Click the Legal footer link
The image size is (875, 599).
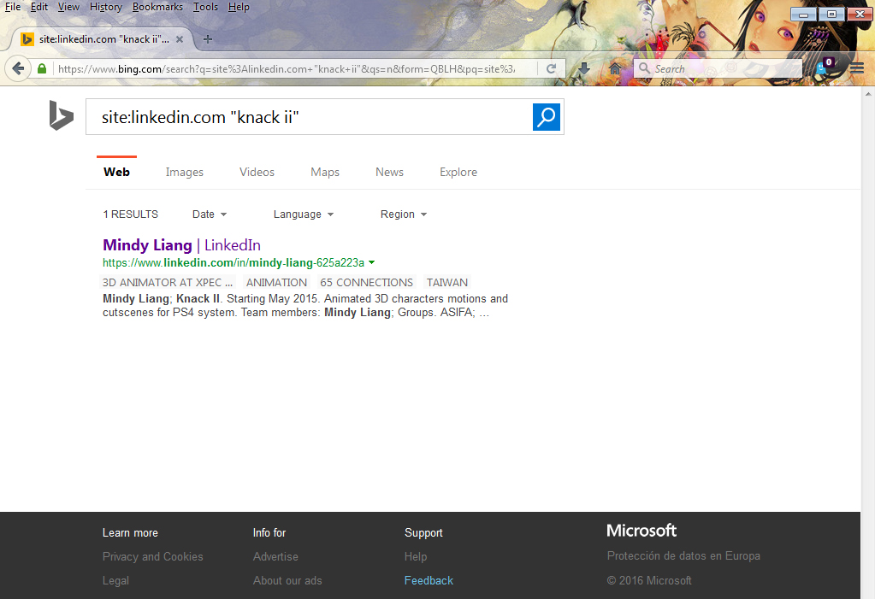pos(115,580)
